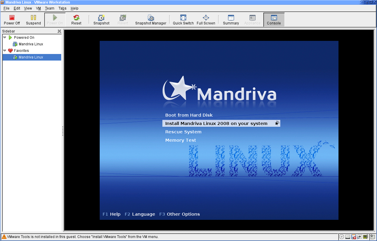Click the Sidebar header label
Screen dimensions: 377x241
pos(8,31)
